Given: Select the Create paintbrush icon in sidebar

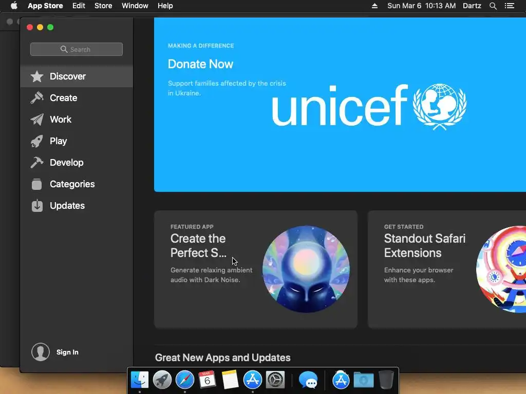Looking at the screenshot, I should (37, 98).
